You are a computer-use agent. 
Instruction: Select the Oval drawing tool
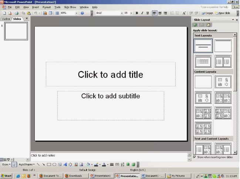54,165
